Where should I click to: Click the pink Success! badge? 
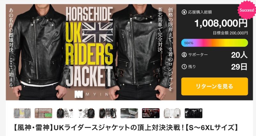[x=247, y=10]
